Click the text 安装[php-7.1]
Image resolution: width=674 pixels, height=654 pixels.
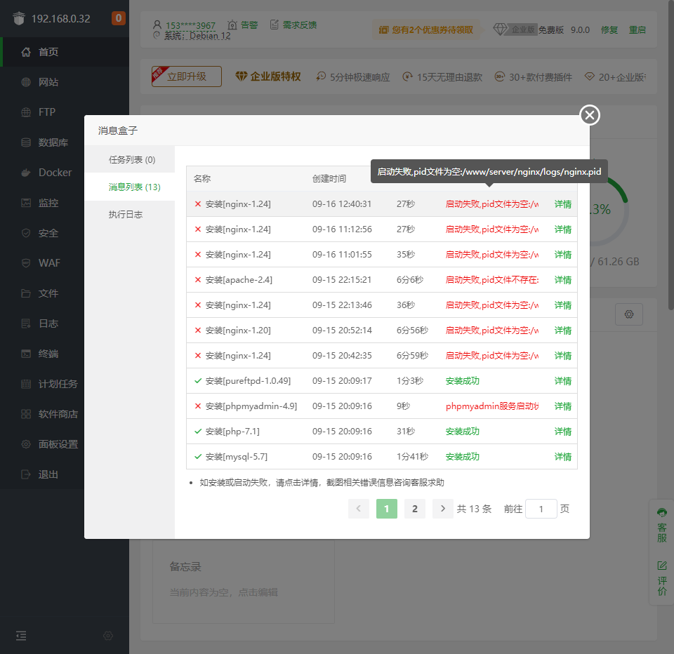232,432
